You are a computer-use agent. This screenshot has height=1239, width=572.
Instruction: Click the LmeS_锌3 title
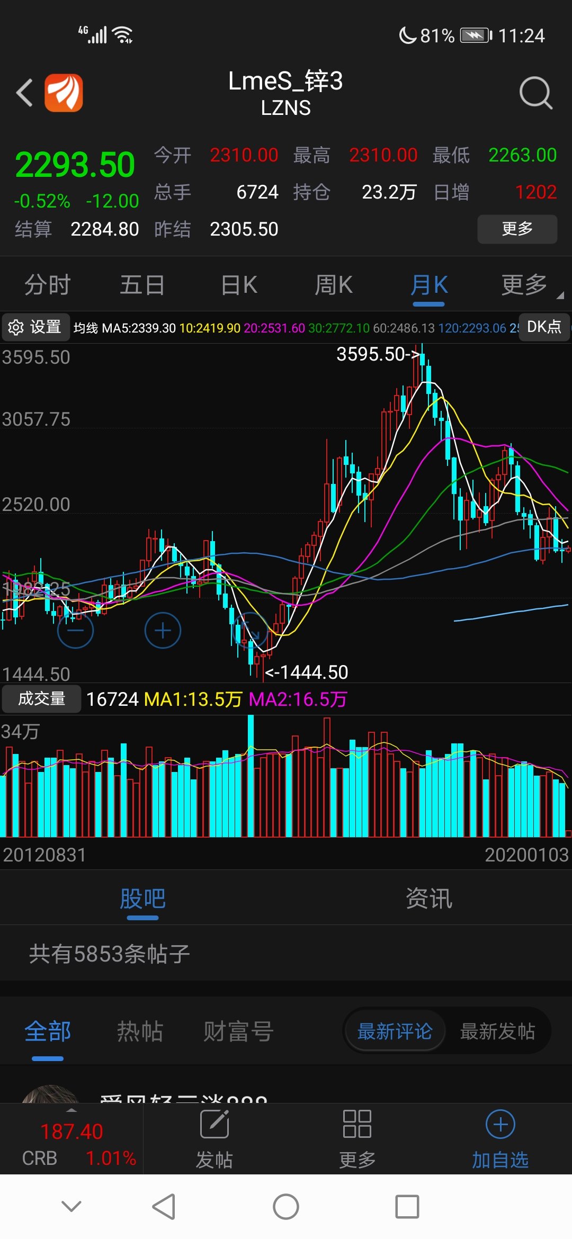click(x=286, y=81)
